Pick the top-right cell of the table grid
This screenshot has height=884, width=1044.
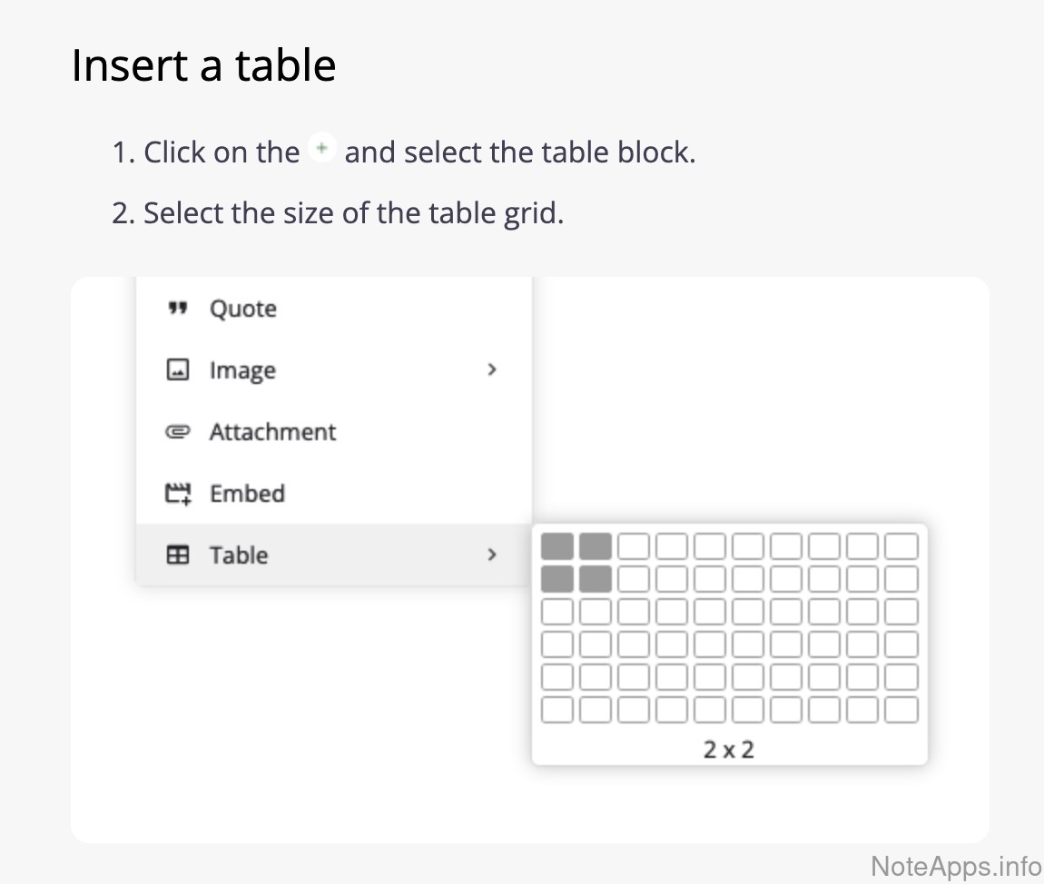[x=901, y=546]
